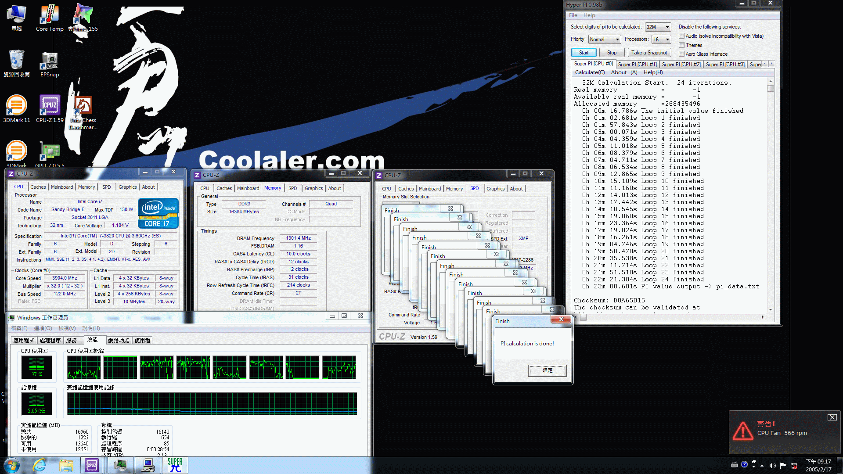Click the Intel Core i7 logo in CPU-Z
This screenshot has width=843, height=474.
pyautogui.click(x=158, y=213)
